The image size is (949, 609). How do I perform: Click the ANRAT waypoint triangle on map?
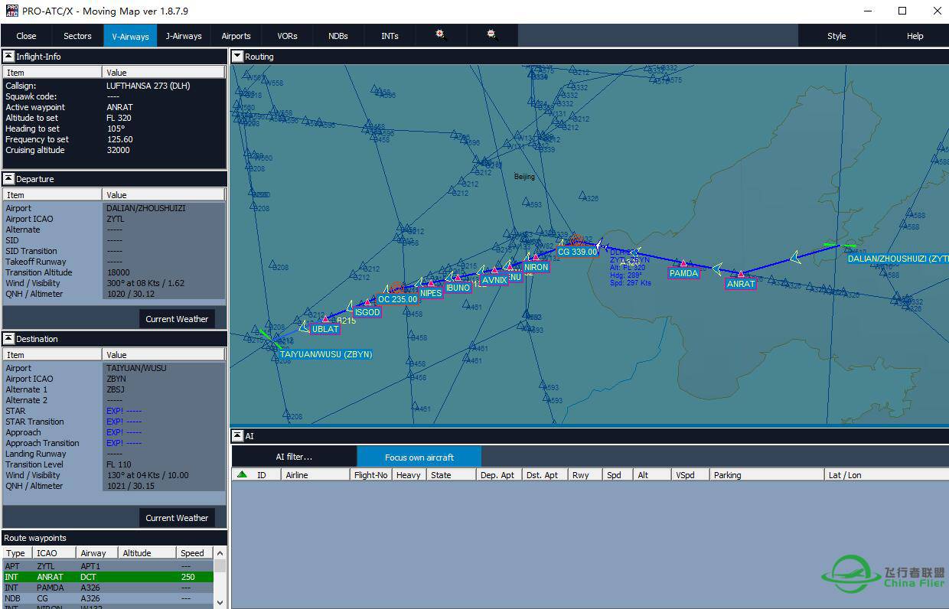coord(741,273)
